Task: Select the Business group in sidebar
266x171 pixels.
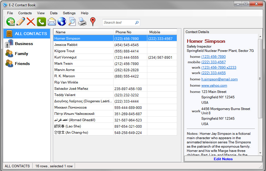Action: (27, 44)
